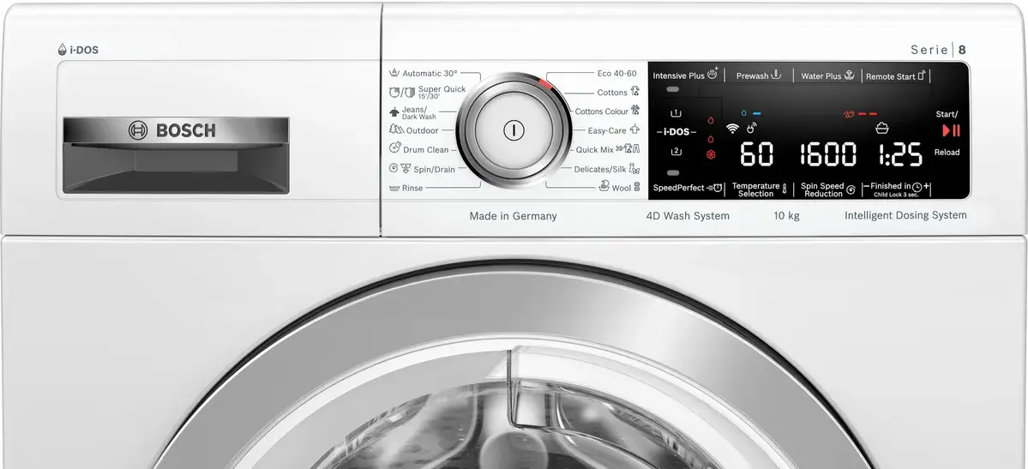Pick the Easy-Care shirt icon

click(x=634, y=129)
